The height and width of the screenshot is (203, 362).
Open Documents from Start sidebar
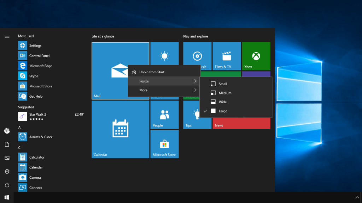click(x=7, y=144)
